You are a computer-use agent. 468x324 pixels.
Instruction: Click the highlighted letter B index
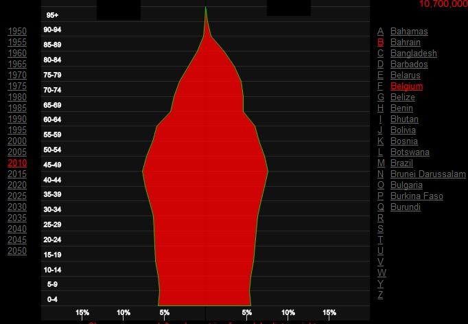click(380, 42)
